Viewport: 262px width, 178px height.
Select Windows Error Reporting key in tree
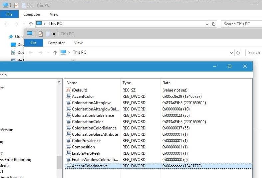pos(15,160)
